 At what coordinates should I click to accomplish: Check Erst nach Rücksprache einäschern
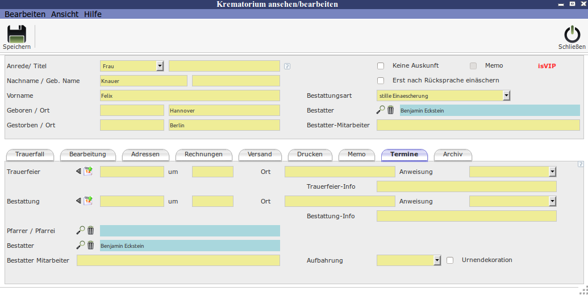coord(381,81)
